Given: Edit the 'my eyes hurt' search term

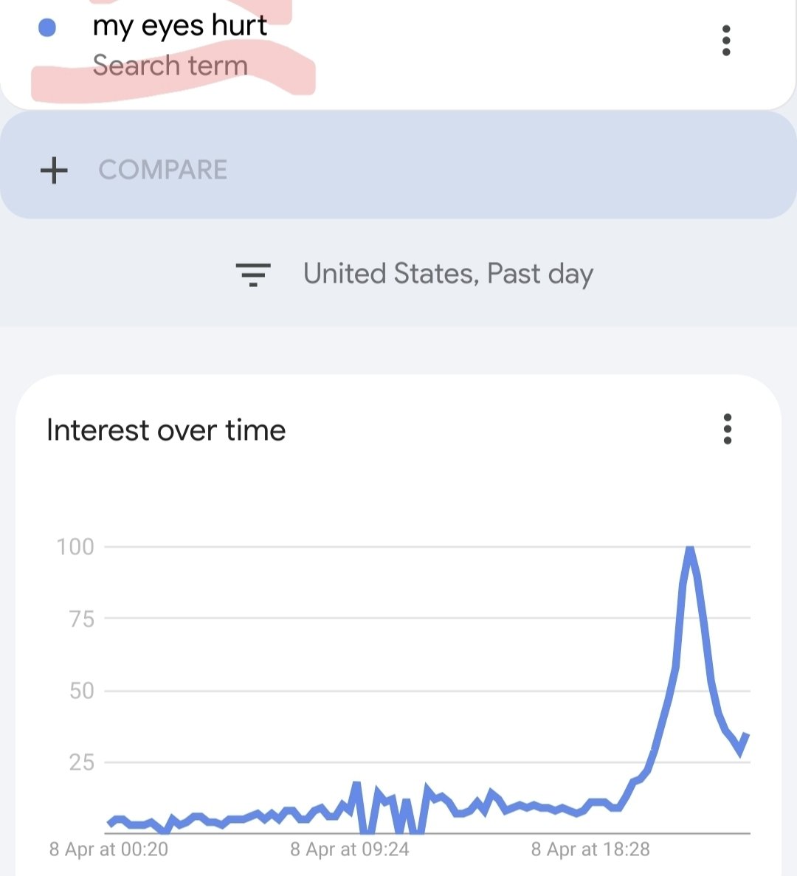Looking at the screenshot, I should 179,26.
